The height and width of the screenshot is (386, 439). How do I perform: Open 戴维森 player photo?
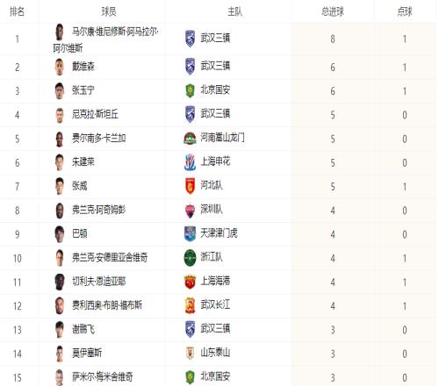click(60, 67)
